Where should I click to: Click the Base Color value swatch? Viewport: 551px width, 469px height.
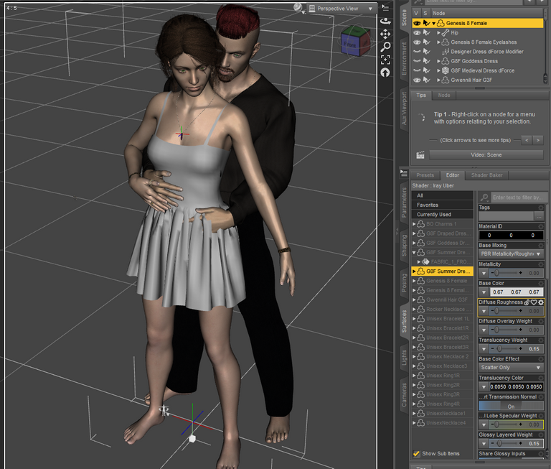click(x=517, y=292)
